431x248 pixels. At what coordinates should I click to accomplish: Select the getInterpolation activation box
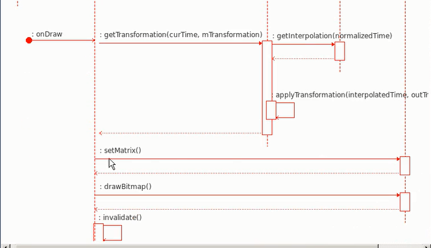coord(339,51)
